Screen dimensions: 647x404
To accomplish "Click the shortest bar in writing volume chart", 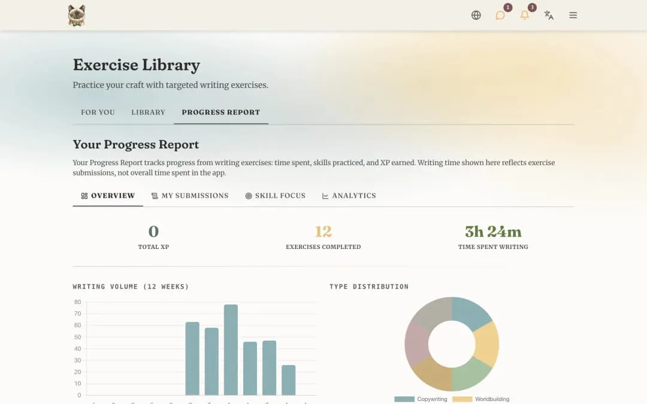I will click(x=288, y=380).
